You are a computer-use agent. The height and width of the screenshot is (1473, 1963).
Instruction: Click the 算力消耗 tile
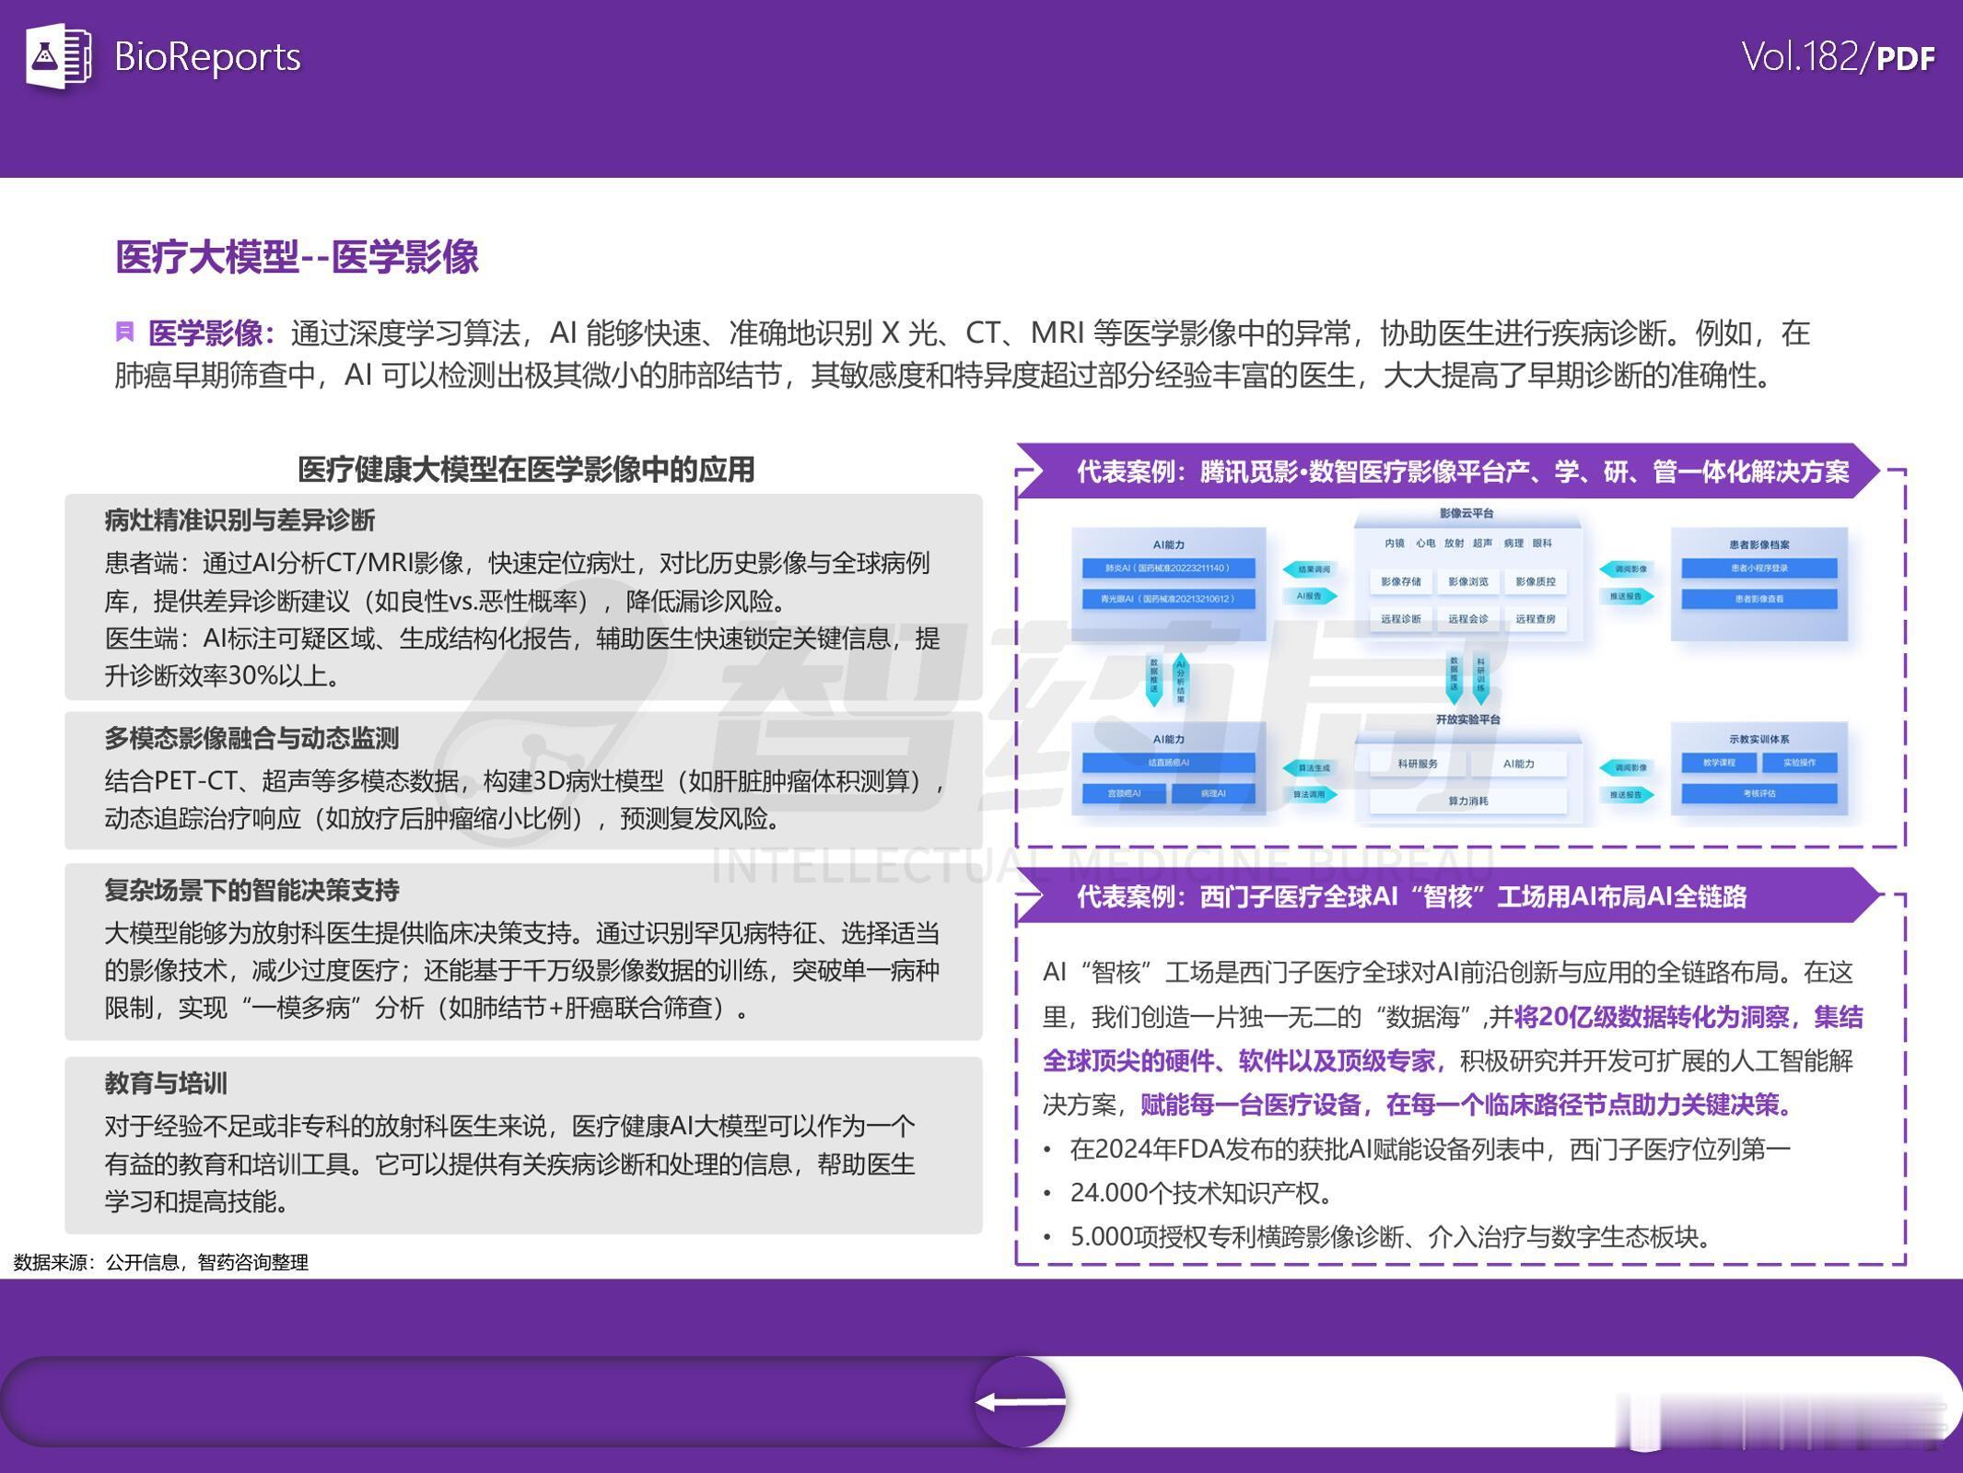[1467, 801]
